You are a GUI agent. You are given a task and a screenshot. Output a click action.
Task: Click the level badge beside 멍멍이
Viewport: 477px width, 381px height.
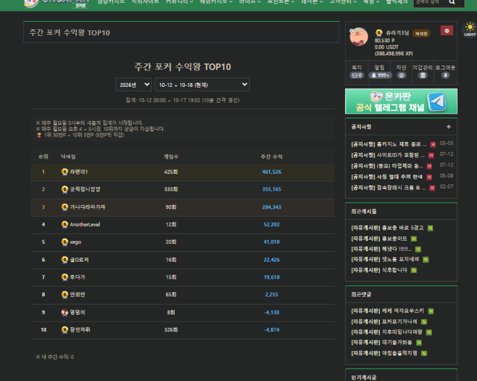click(65, 312)
